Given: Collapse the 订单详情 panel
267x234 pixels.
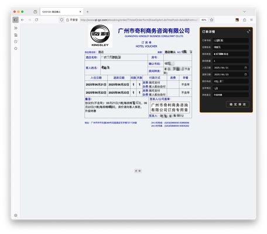Looking at the screenshot, I should pos(248,31).
